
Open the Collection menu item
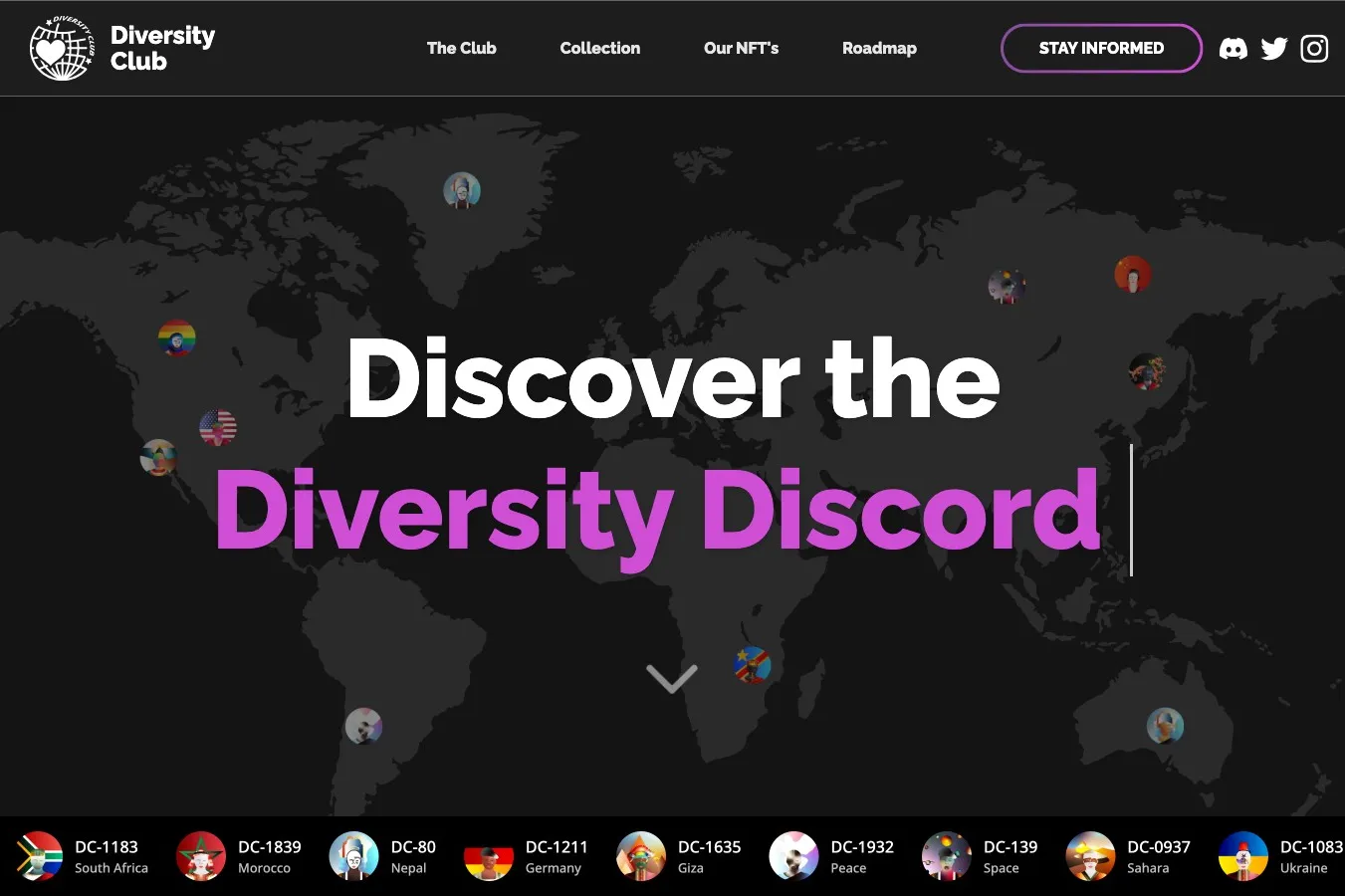click(x=600, y=48)
